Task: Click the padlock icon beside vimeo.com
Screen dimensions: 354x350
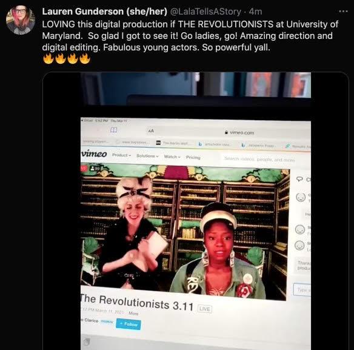Action: (226, 132)
